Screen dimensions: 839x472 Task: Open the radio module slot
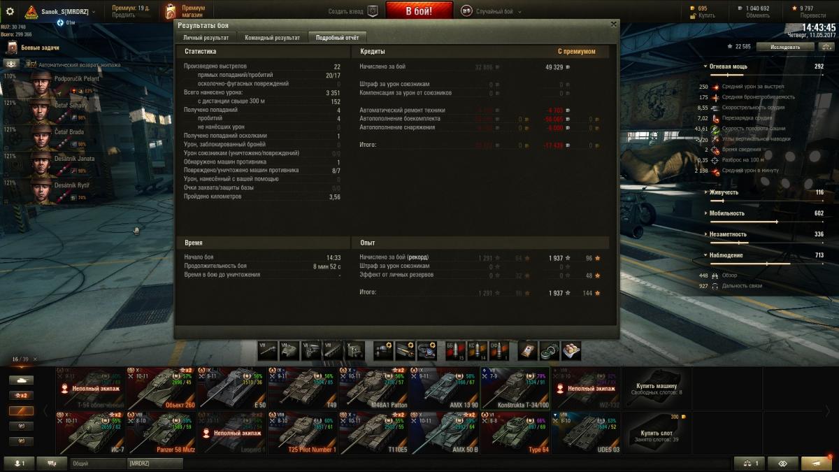click(x=354, y=350)
